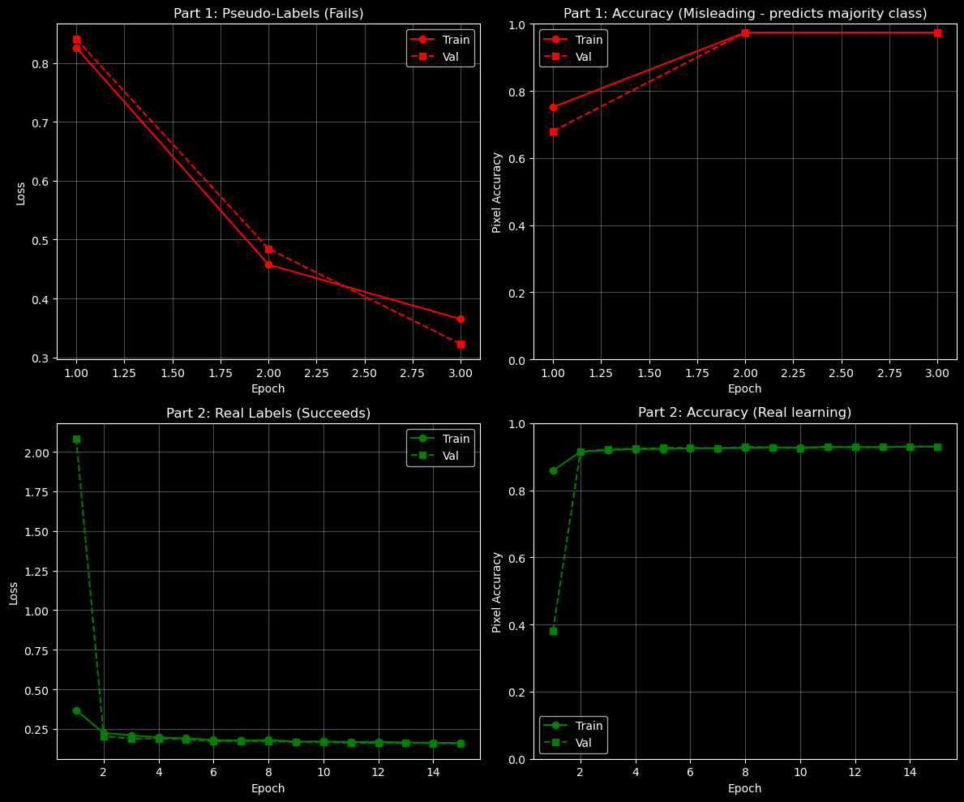This screenshot has width=964, height=802.
Task: Click Val loss point at epoch 3 in Pseudo-Labels plot
Action: pyautogui.click(x=461, y=344)
